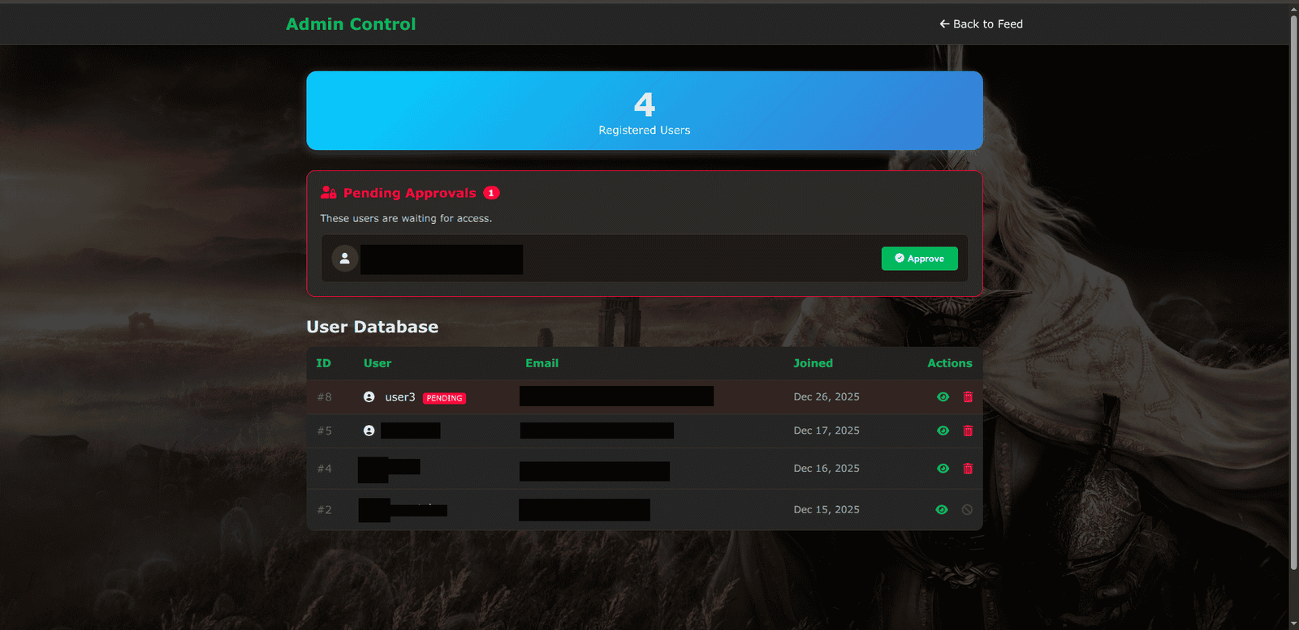Delete user #4 with trash icon

968,469
